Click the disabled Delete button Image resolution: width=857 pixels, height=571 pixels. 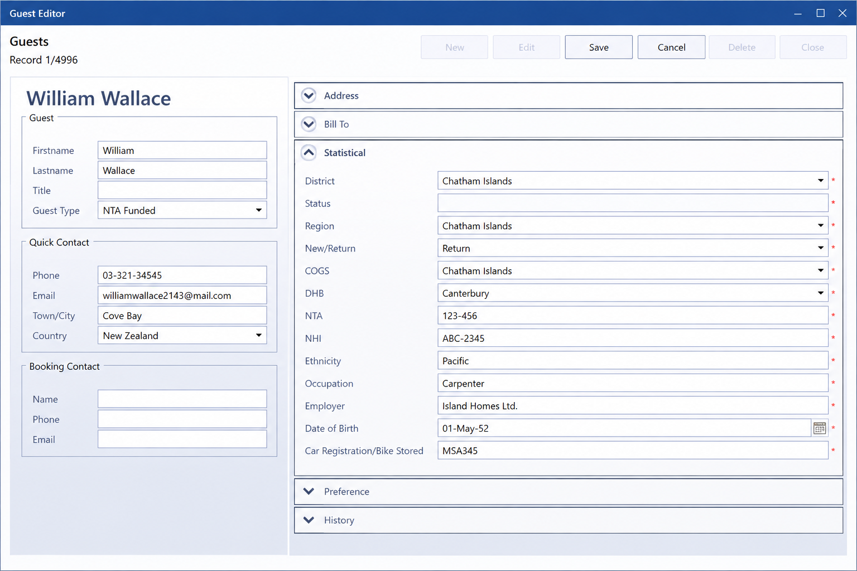pyautogui.click(x=742, y=47)
